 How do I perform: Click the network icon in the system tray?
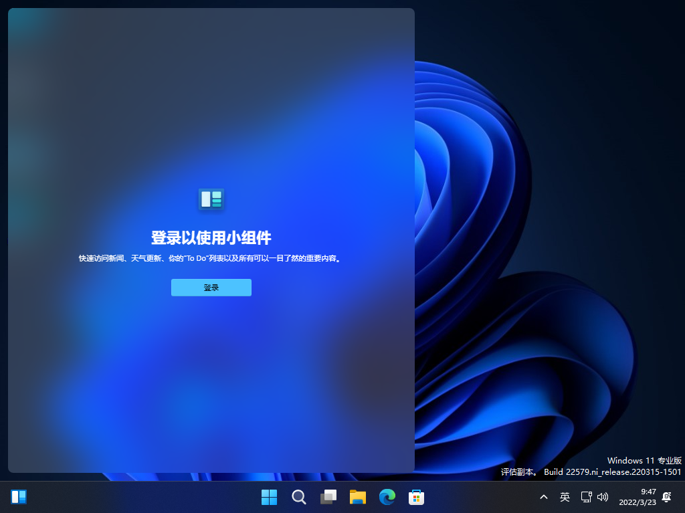coord(586,497)
